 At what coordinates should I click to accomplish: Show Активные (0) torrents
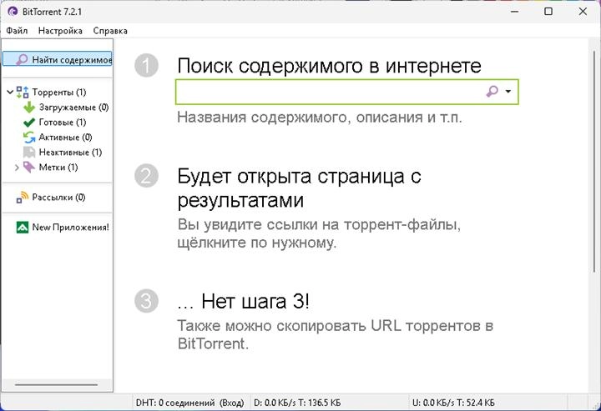(x=65, y=137)
